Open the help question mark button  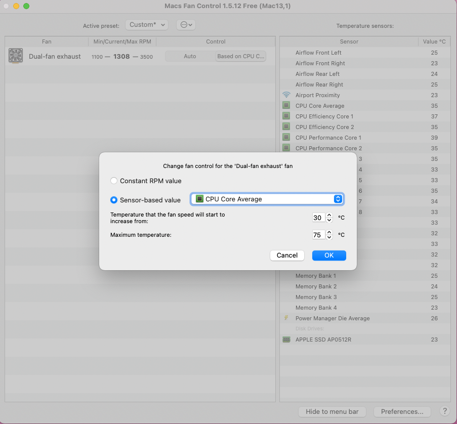click(445, 411)
